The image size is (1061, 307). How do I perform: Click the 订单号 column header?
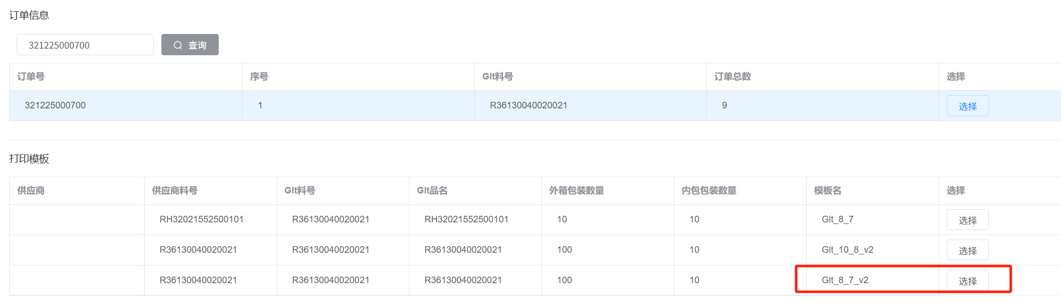[x=31, y=76]
